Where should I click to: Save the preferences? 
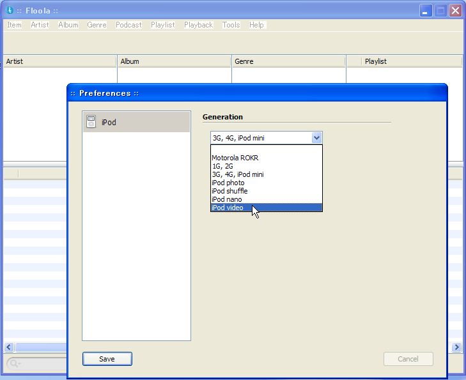pyautogui.click(x=107, y=359)
